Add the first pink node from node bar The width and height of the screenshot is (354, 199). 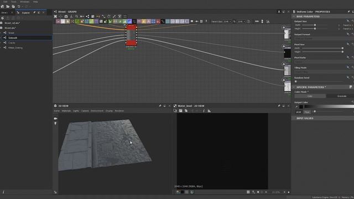[58, 22]
